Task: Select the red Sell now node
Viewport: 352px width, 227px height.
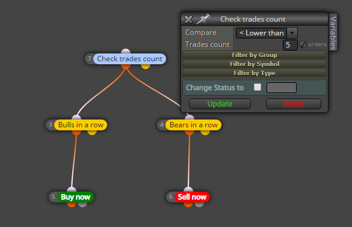Action: [192, 197]
